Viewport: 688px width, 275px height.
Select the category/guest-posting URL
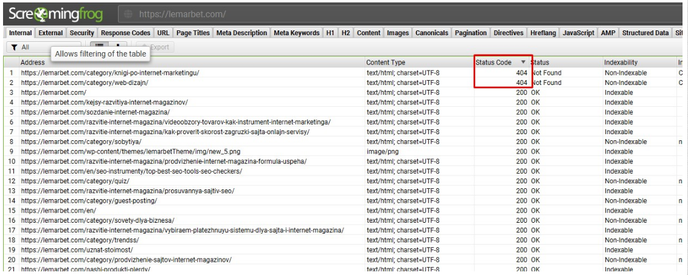pyautogui.click(x=89, y=201)
